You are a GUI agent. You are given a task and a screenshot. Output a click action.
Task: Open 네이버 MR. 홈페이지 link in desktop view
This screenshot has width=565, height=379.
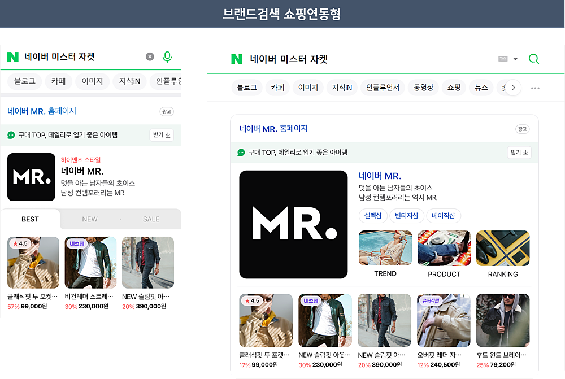click(273, 129)
